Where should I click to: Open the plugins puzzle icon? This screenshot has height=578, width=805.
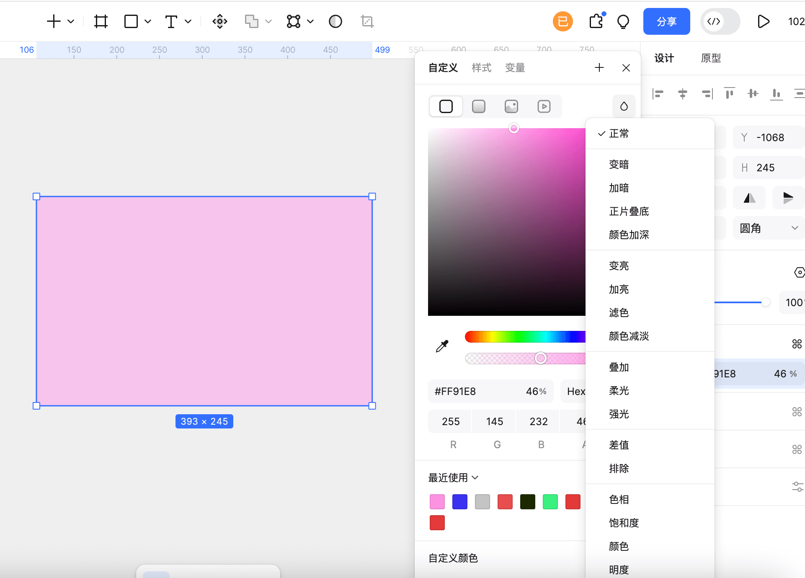tap(596, 21)
